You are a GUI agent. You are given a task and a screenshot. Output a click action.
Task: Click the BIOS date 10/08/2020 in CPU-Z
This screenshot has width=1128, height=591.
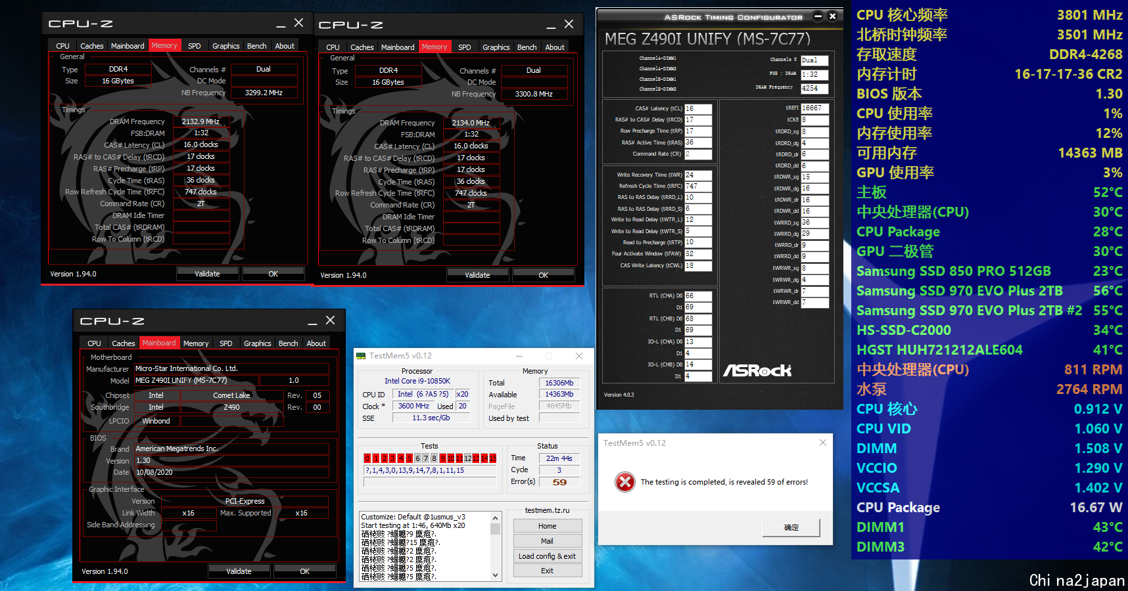pos(231,472)
